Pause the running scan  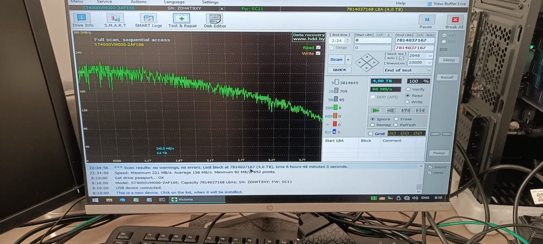[426, 22]
